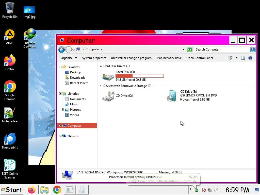Select Desktop under Favorites
Viewport: 260px width, 195px height.
point(75,72)
